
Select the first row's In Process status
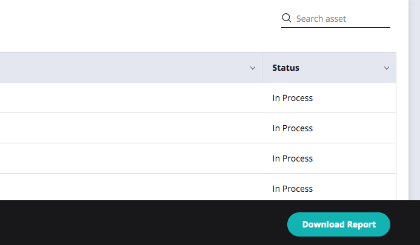tap(293, 98)
